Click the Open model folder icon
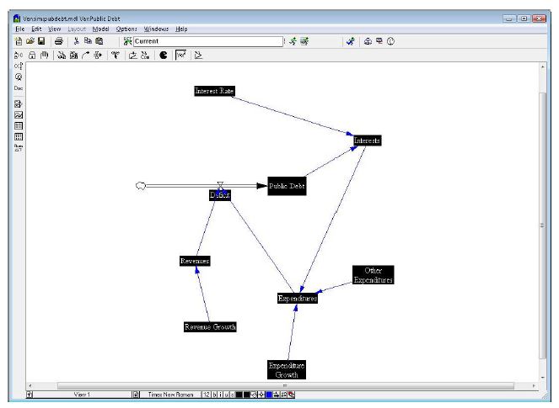Screen dimensions: 559x408 30,40
